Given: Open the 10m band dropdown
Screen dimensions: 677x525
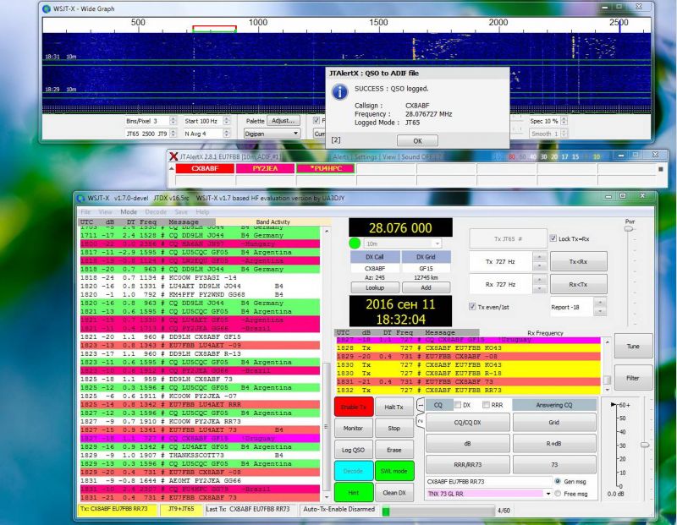Looking at the screenshot, I should pyautogui.click(x=403, y=243).
